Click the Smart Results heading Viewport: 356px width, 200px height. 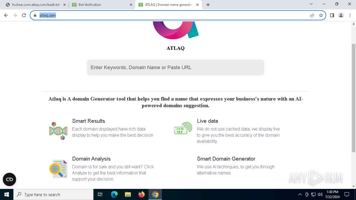pos(88,121)
